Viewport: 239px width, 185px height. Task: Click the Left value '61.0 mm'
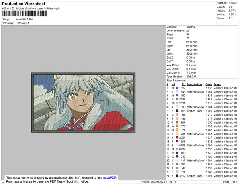pos(192,42)
